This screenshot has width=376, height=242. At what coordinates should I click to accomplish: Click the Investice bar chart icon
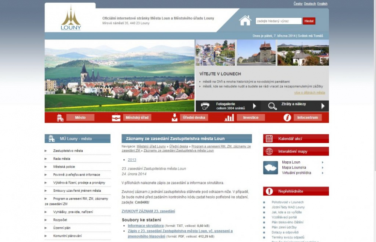(x=229, y=117)
